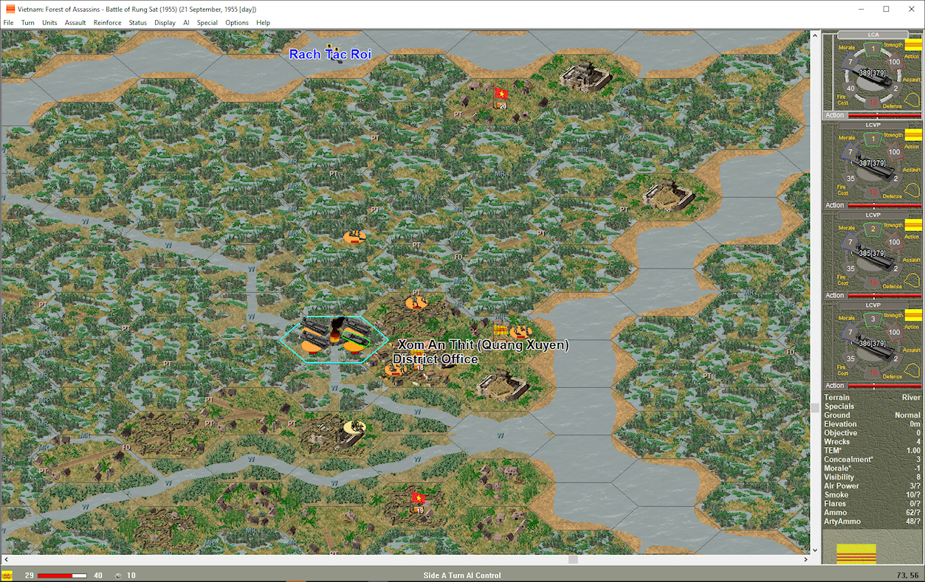925x582 pixels.
Task: Select the LCA unit card 389[379]
Action: 873,74
